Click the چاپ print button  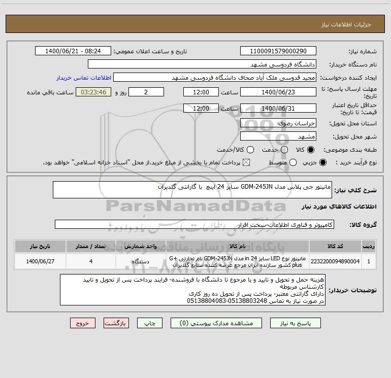point(150,323)
